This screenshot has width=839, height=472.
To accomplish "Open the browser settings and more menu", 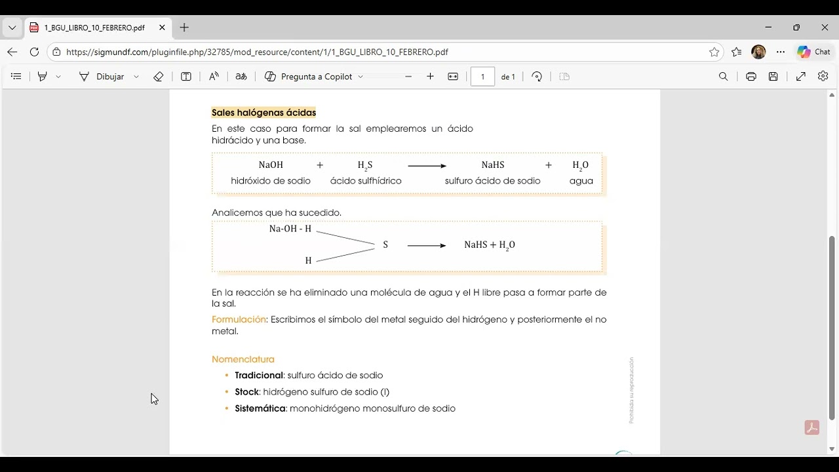I will pos(781,52).
